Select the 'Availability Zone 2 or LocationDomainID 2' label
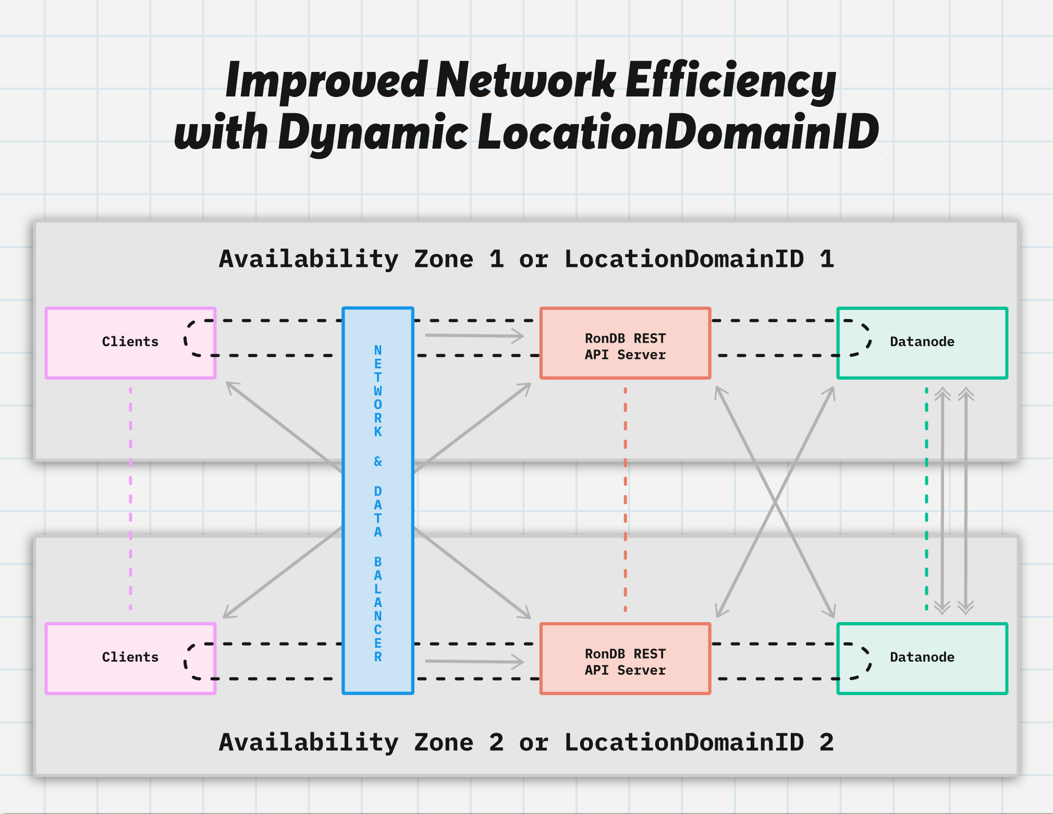 point(526,742)
